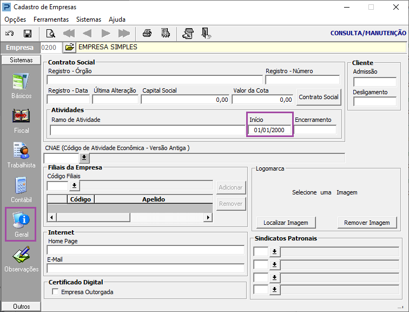Go to last record arrow
The width and height of the screenshot is (409, 312).
124,34
